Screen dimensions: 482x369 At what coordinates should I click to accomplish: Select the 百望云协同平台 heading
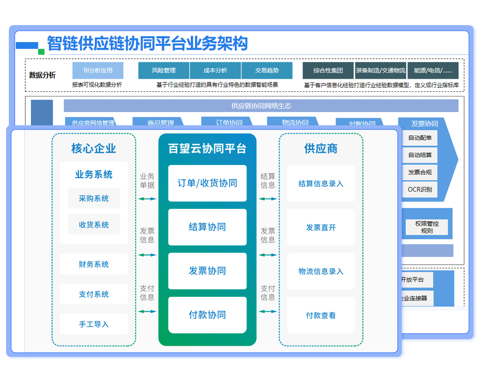click(207, 149)
